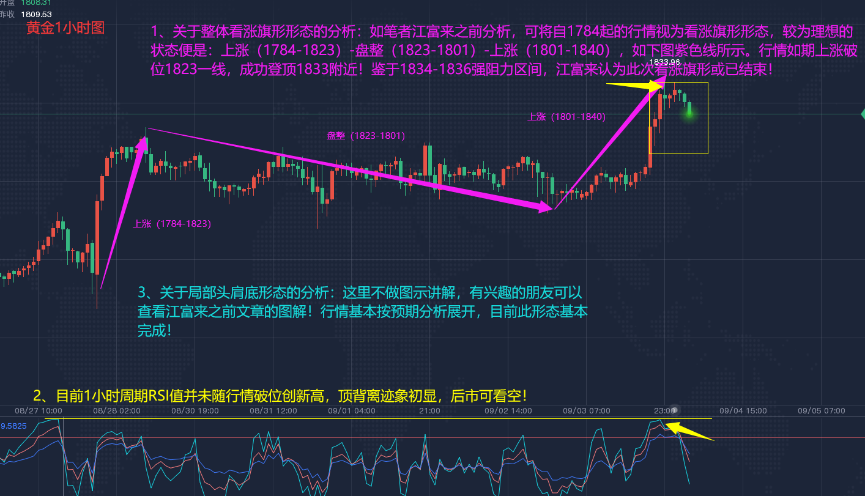Select the 黄金1小时图 chart title

(x=64, y=27)
